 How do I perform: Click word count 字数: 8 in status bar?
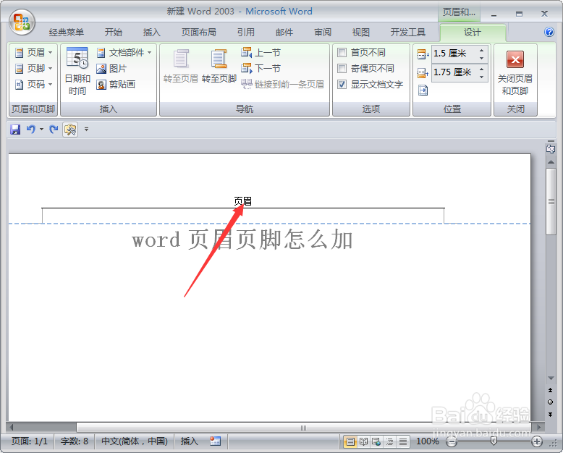tap(75, 441)
